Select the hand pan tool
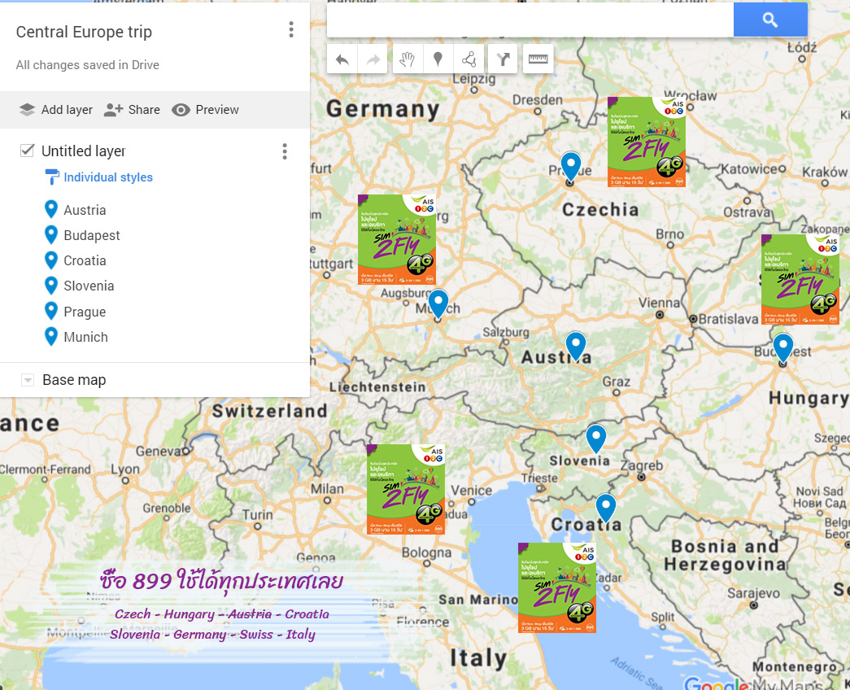The height and width of the screenshot is (690, 850). 408,59
